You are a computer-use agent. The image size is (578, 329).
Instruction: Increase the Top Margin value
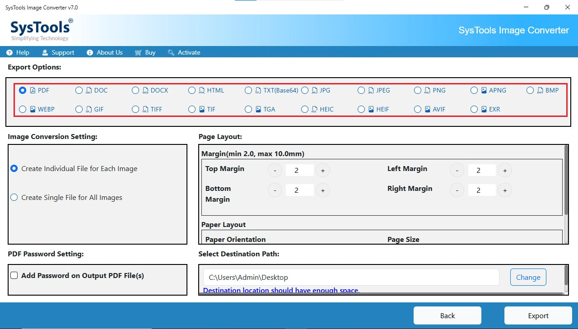point(322,171)
